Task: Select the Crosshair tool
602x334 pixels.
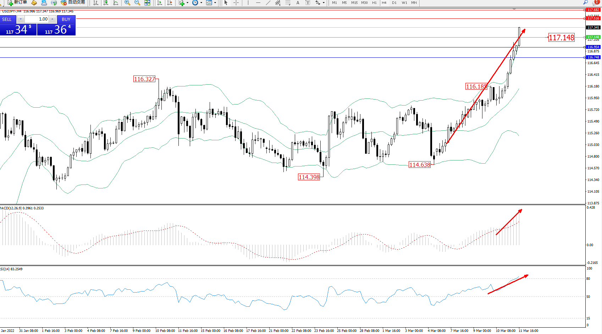Action: point(236,3)
